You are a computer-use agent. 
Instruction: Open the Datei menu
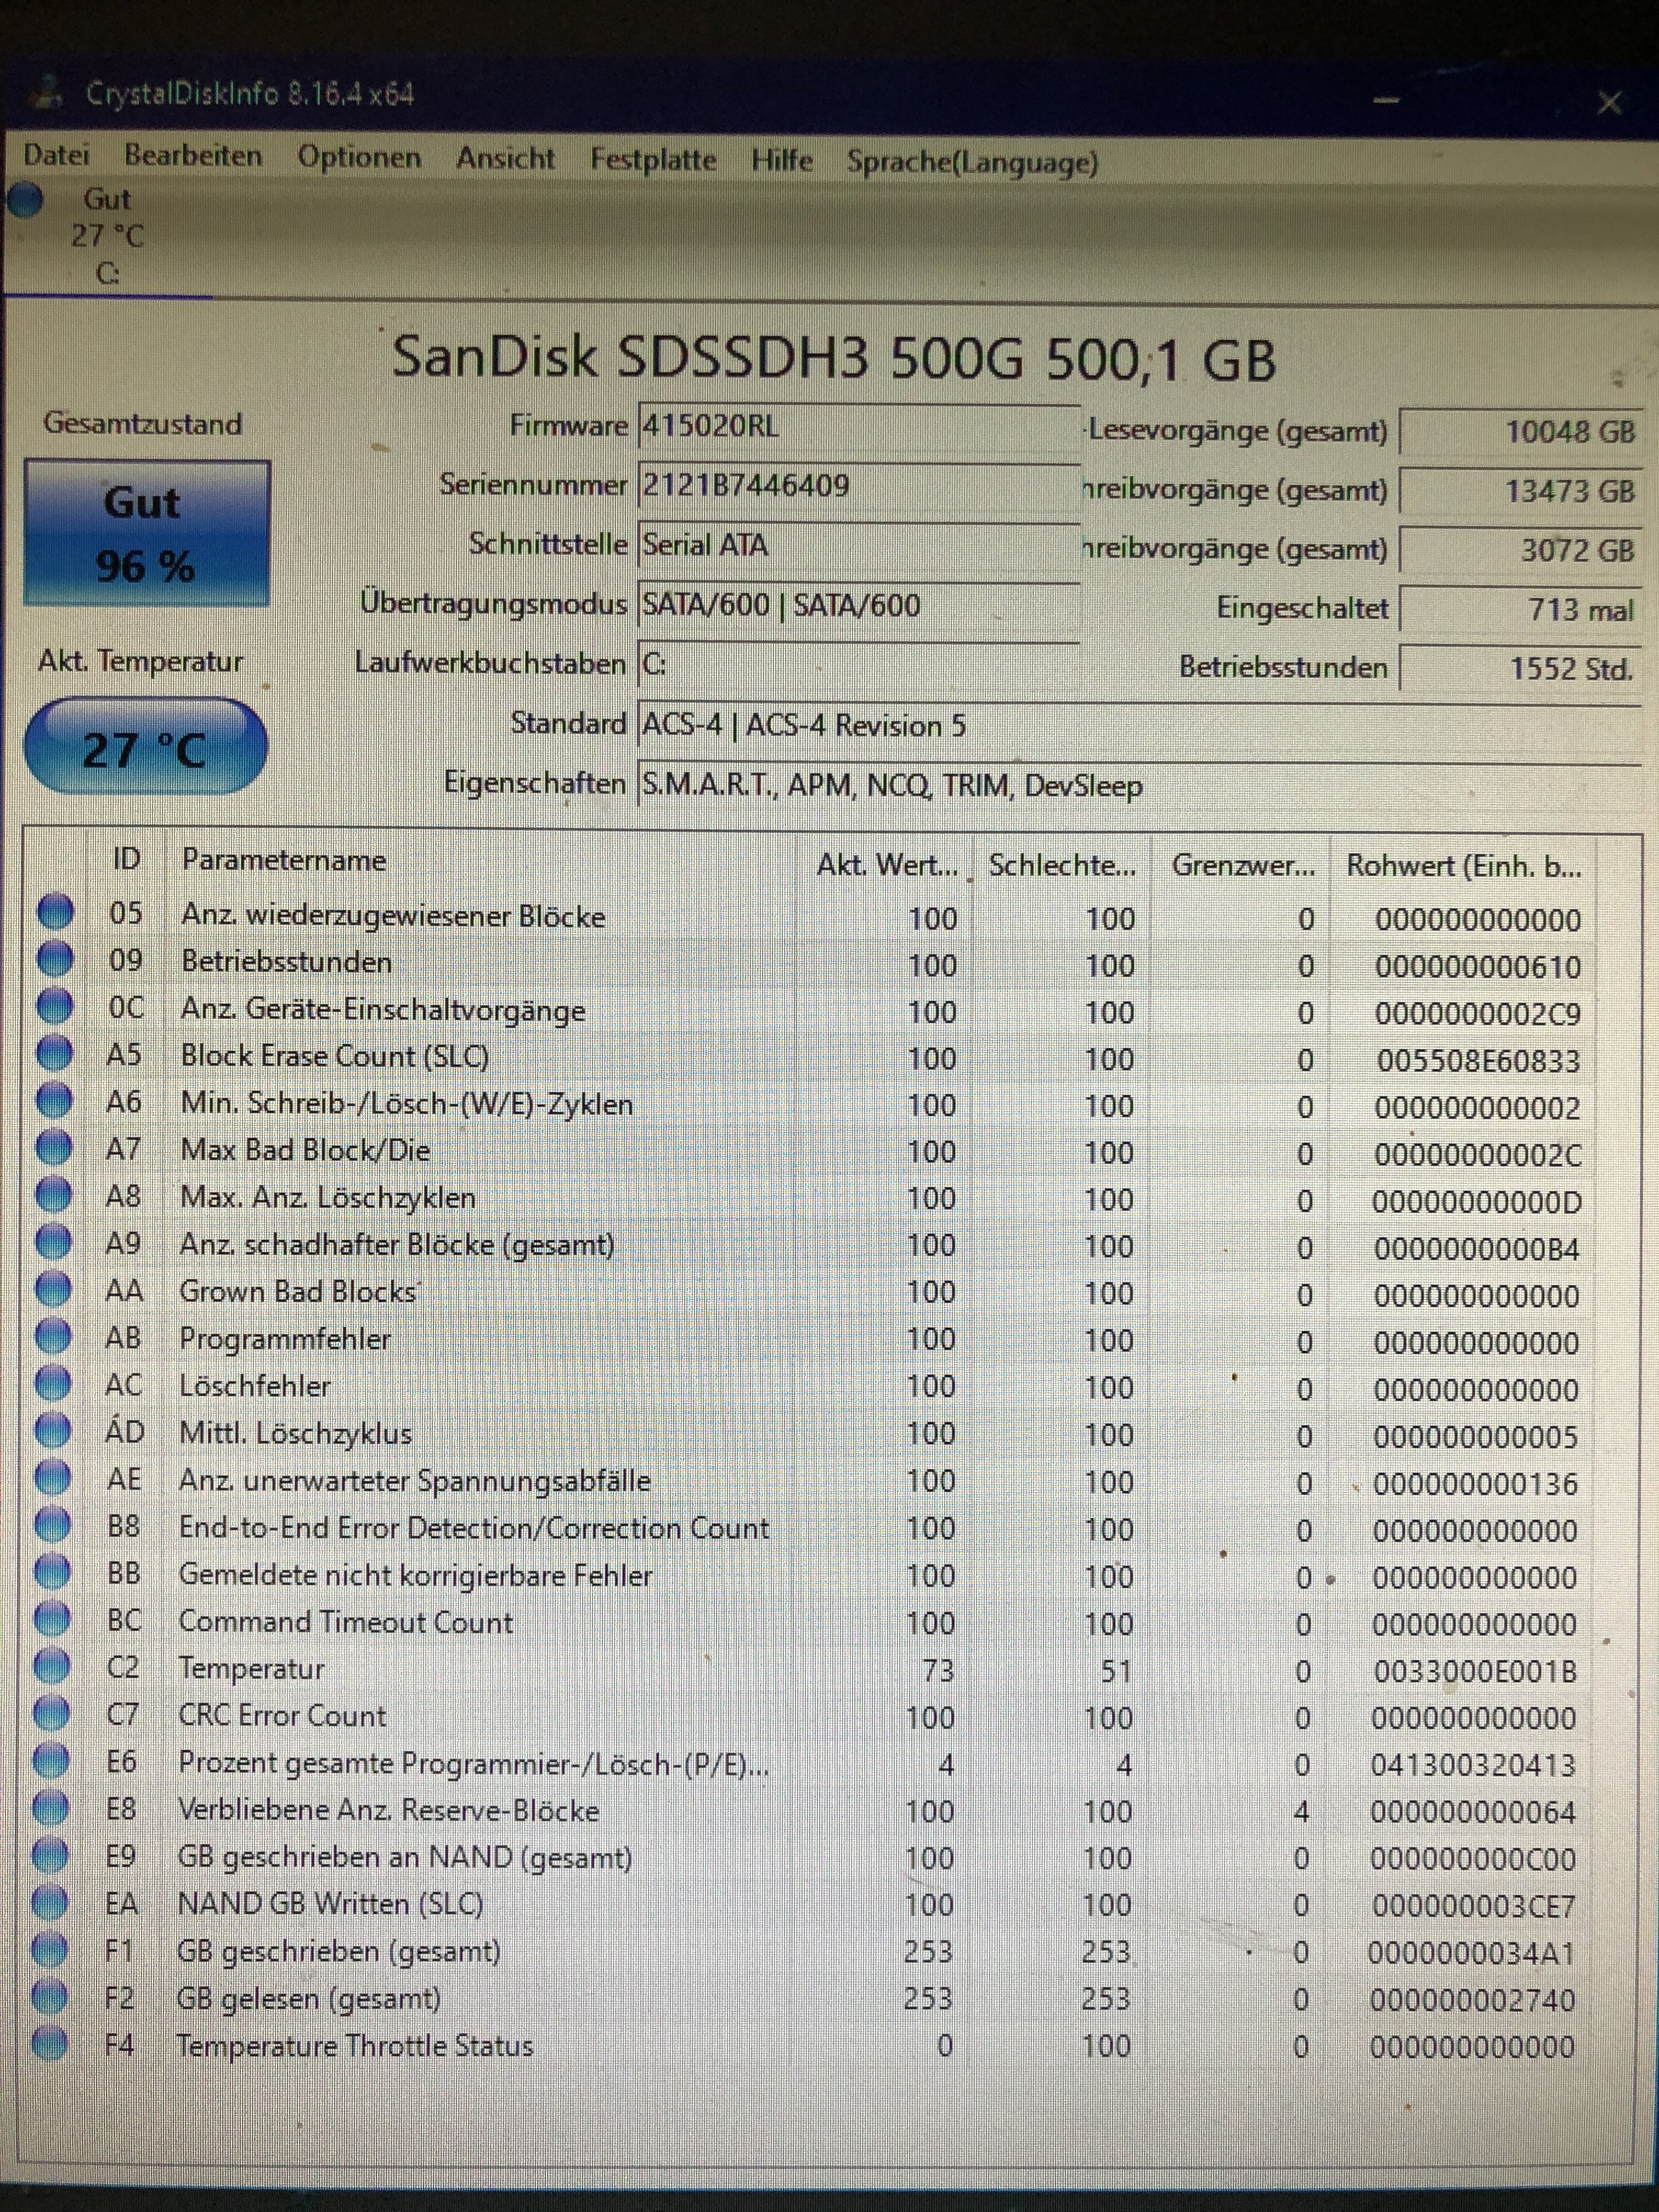(56, 155)
